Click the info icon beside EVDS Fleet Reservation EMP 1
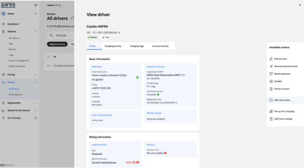Image resolution: width=304 pixels, height=168 pixels. [x=184, y=75]
